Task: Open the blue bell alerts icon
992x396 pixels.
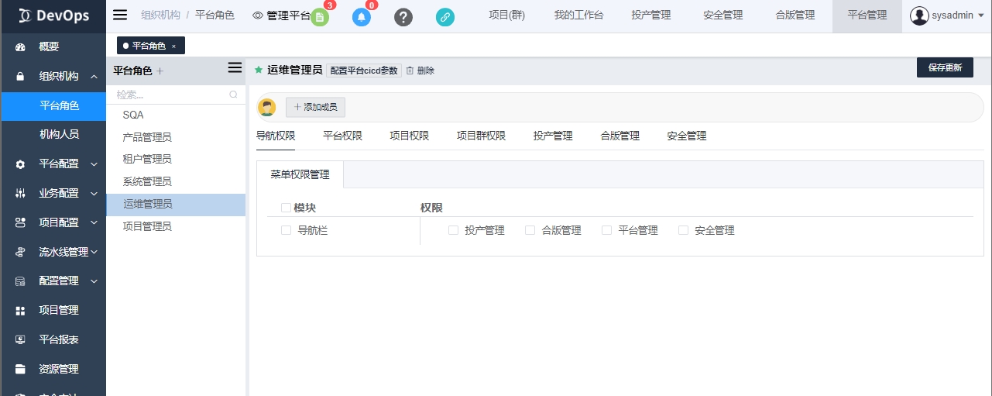Action: coord(362,17)
